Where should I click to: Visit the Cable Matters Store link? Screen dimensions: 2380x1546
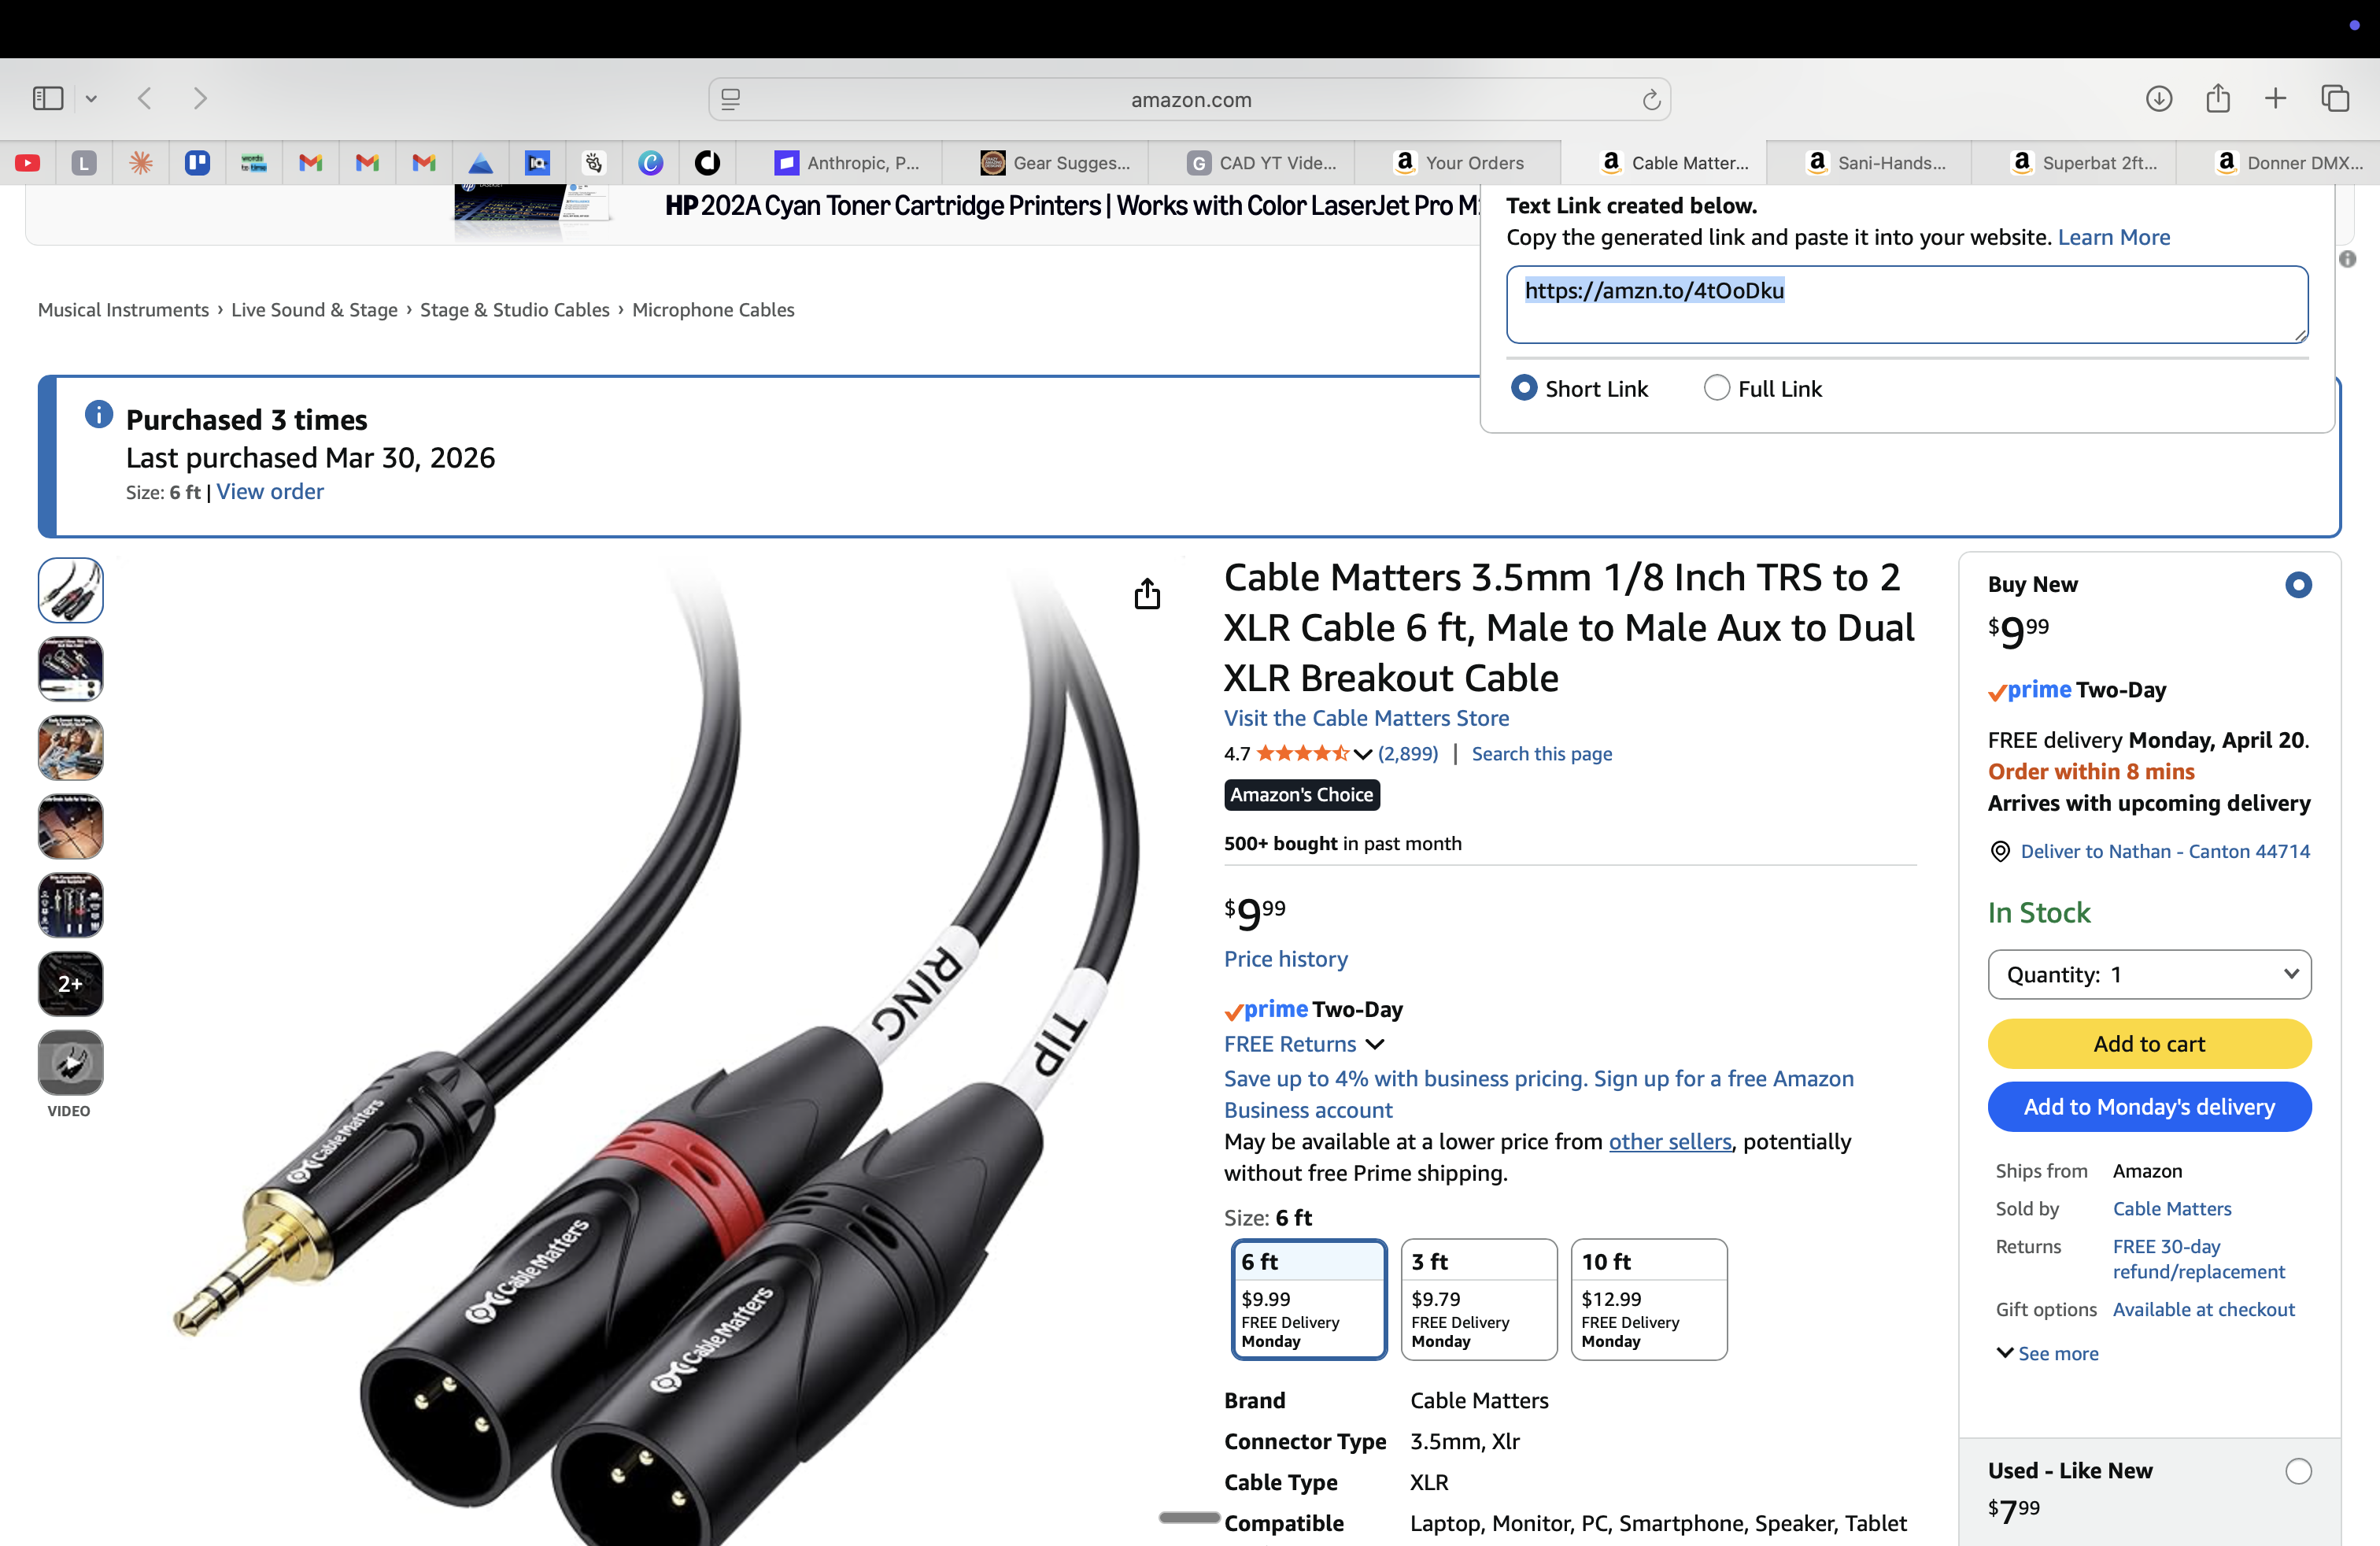click(x=1366, y=718)
